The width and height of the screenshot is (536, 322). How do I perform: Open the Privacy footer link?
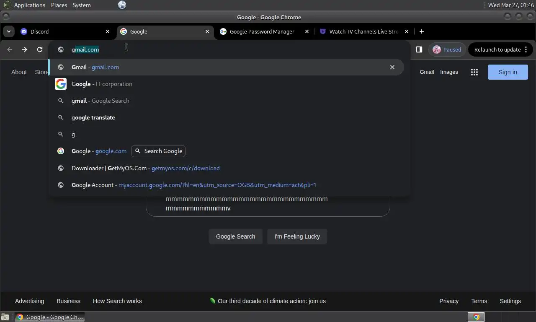(449, 301)
